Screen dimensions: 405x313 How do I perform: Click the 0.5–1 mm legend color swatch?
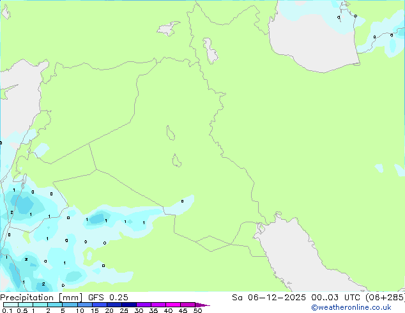click(x=26, y=305)
